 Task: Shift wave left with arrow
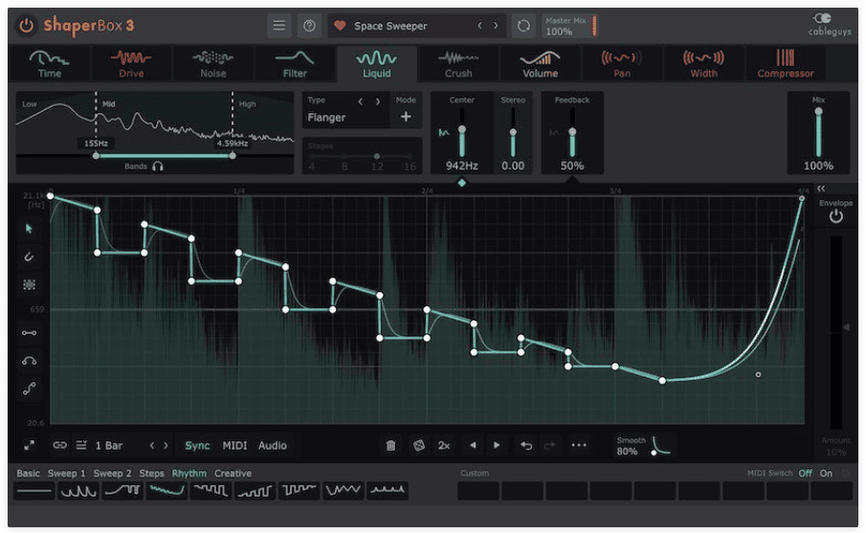(473, 445)
